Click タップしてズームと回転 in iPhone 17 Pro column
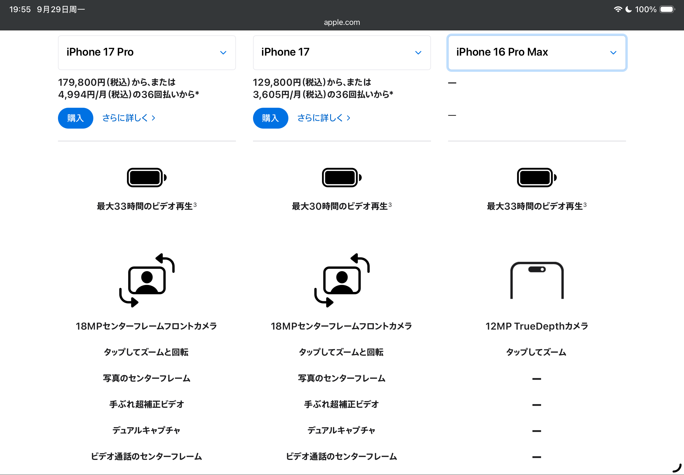This screenshot has height=475, width=684. coord(146,352)
